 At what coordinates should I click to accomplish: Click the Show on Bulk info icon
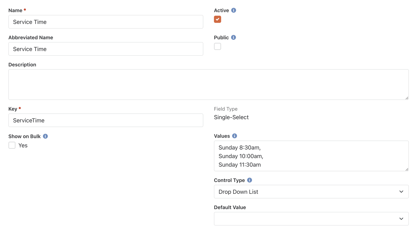[45, 136]
